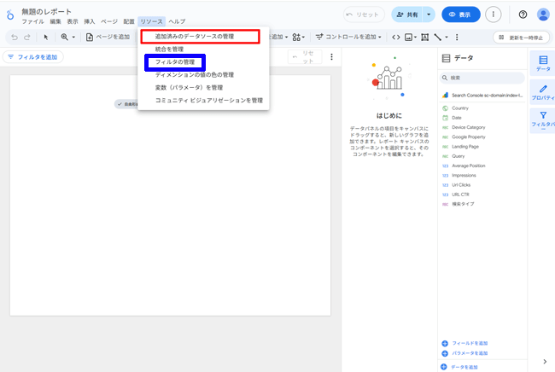Screen dimensions: 555x372
Task: Click the リソース menu
Action: click(151, 21)
